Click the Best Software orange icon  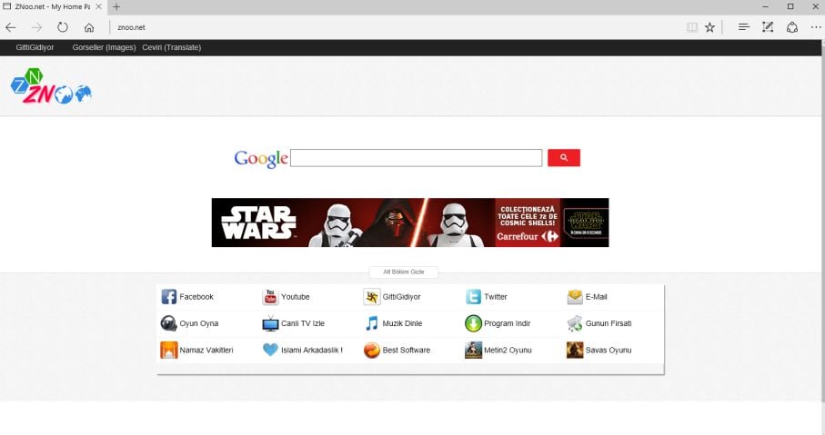coord(371,350)
